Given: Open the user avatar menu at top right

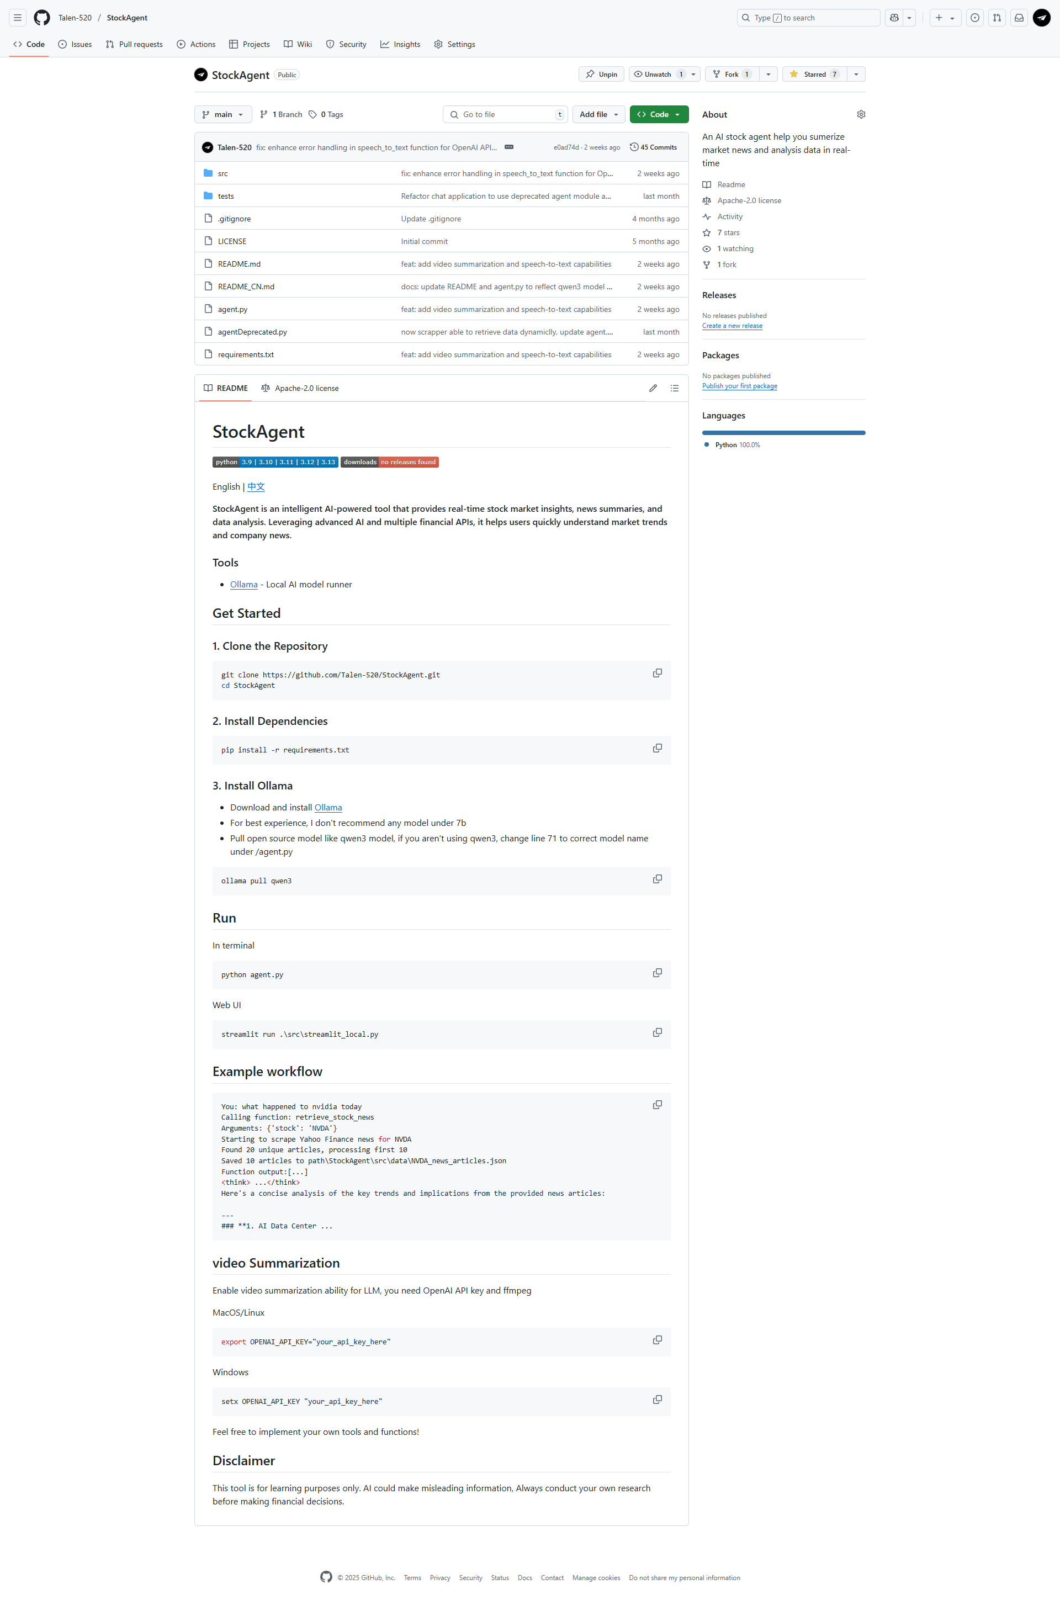Looking at the screenshot, I should [x=1042, y=18].
